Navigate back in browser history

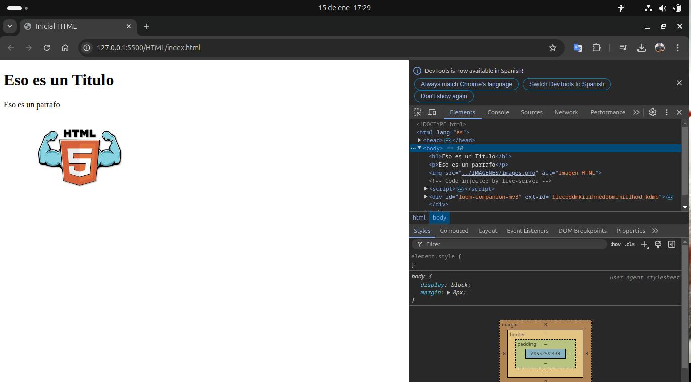pos(11,48)
